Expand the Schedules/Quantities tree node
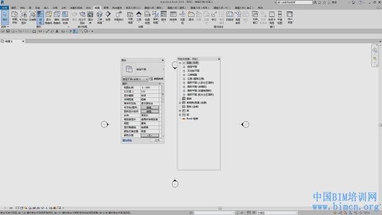 tap(180, 103)
